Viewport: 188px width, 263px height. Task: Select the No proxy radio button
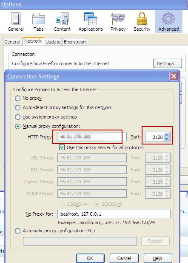17,98
